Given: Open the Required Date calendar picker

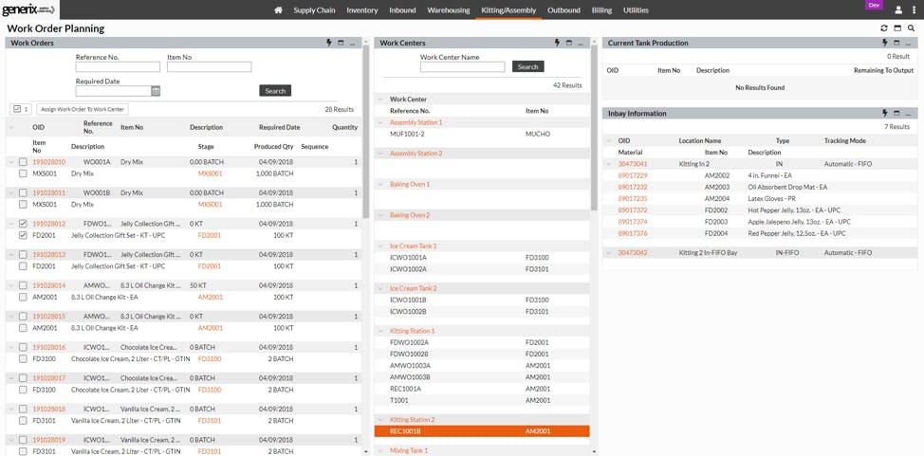Looking at the screenshot, I should 156,91.
